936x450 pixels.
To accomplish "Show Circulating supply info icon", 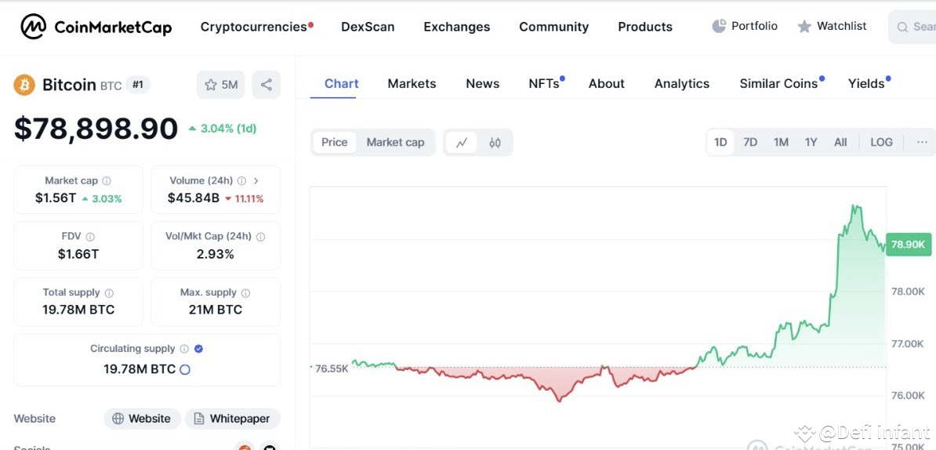I will tap(184, 349).
